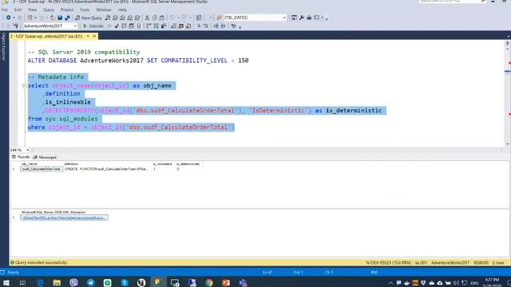This screenshot has width=511, height=287.
Task: Click the Save All icon
Action: [x=67, y=18]
